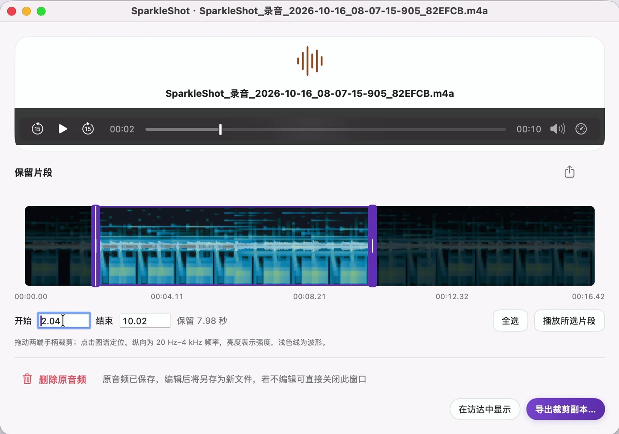The width and height of the screenshot is (619, 434).
Task: Click the elapsed time 00:02 label
Action: click(x=122, y=129)
